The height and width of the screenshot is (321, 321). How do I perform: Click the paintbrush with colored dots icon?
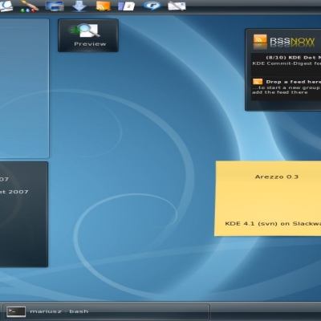coord(29,6)
